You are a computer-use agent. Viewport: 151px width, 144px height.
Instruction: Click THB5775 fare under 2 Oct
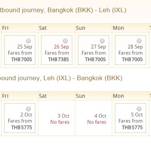pyautogui.click(x=22, y=128)
